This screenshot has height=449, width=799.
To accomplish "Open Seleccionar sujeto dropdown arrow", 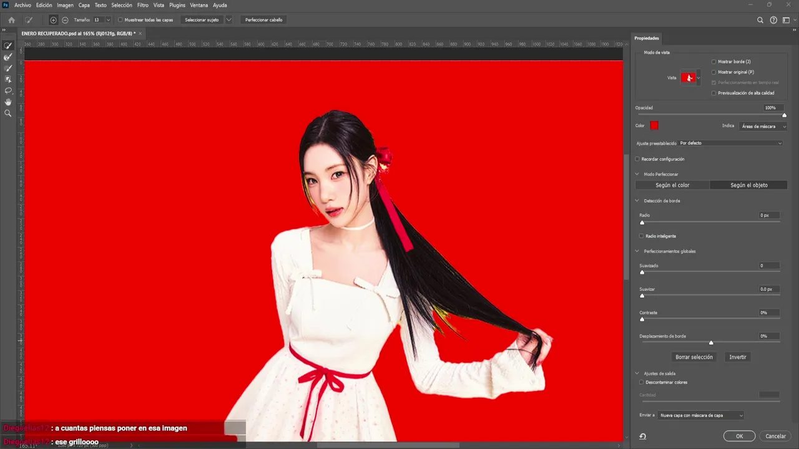I will (x=229, y=20).
